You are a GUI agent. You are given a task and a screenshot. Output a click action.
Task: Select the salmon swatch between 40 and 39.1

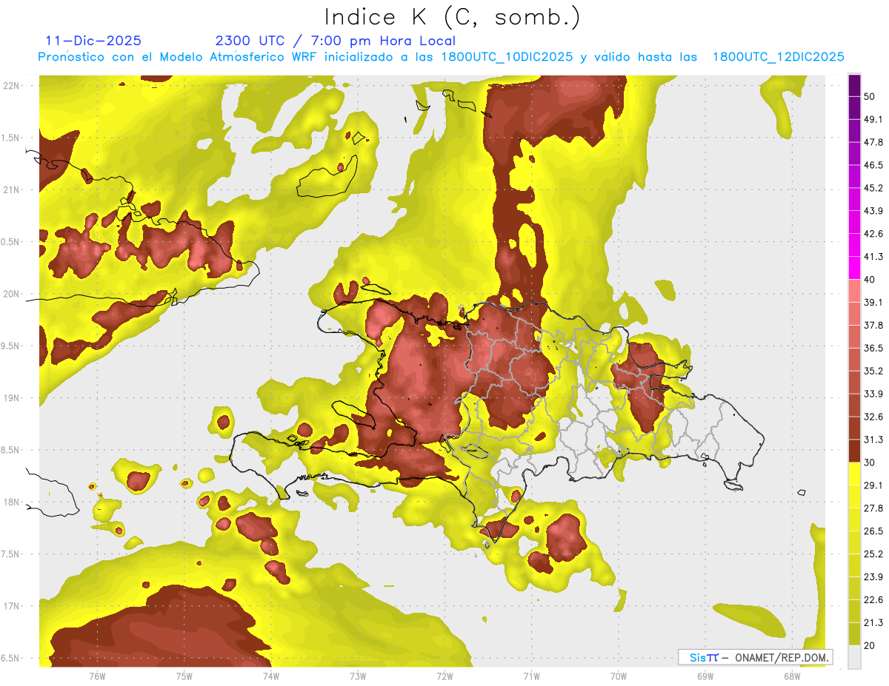[x=855, y=291]
